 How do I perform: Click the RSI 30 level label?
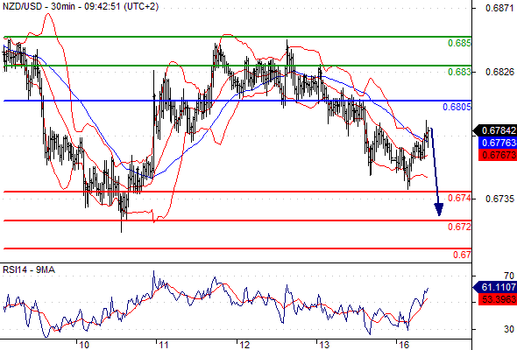(509, 329)
